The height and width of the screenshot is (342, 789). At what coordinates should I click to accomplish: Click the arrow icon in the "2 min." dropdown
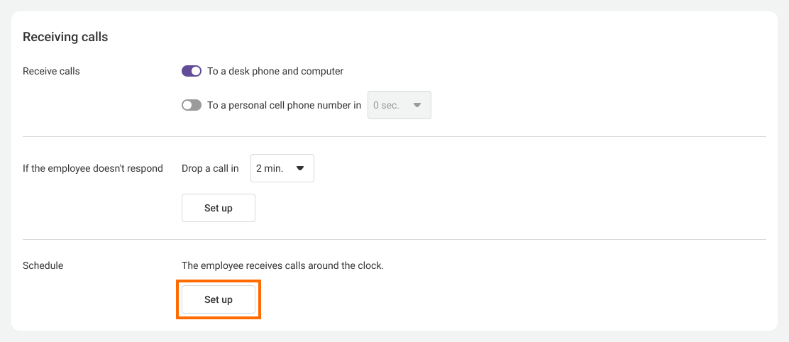coord(299,168)
